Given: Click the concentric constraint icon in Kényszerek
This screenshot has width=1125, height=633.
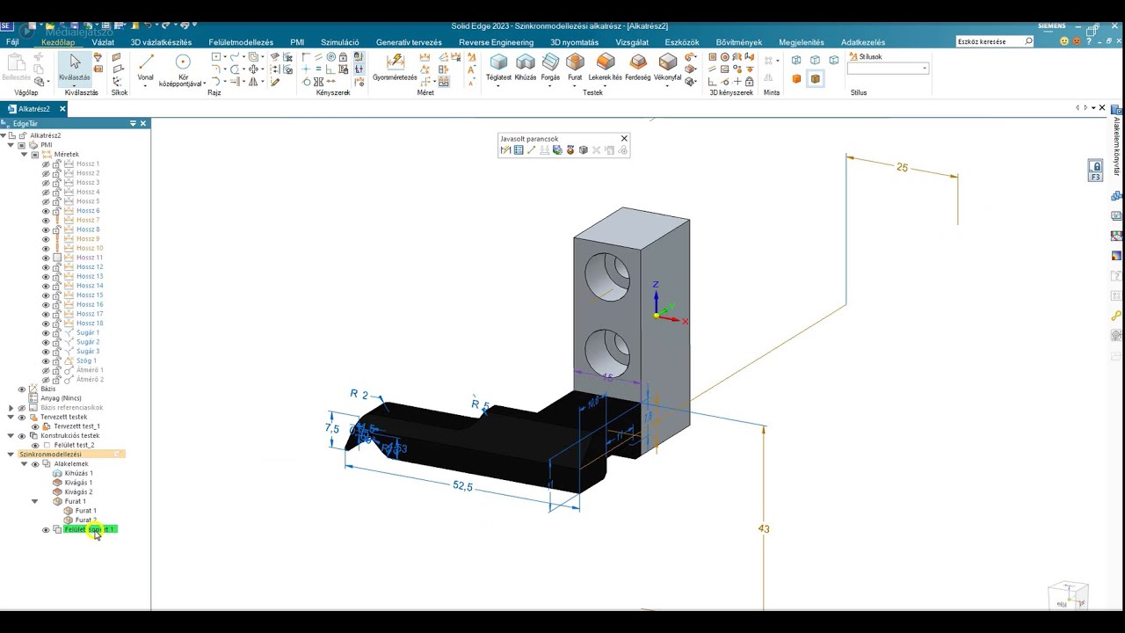Looking at the screenshot, I should [331, 57].
